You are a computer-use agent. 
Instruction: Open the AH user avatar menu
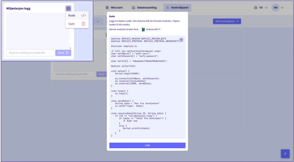pos(275,8)
